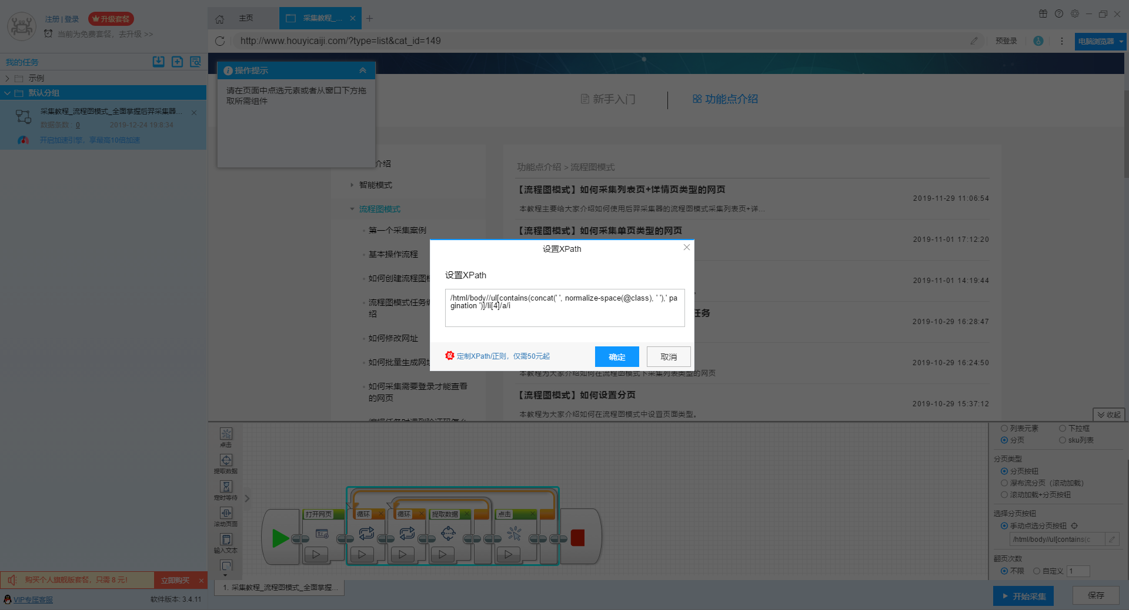
Task: Switch to the 采集教程 browser tab
Action: point(320,18)
